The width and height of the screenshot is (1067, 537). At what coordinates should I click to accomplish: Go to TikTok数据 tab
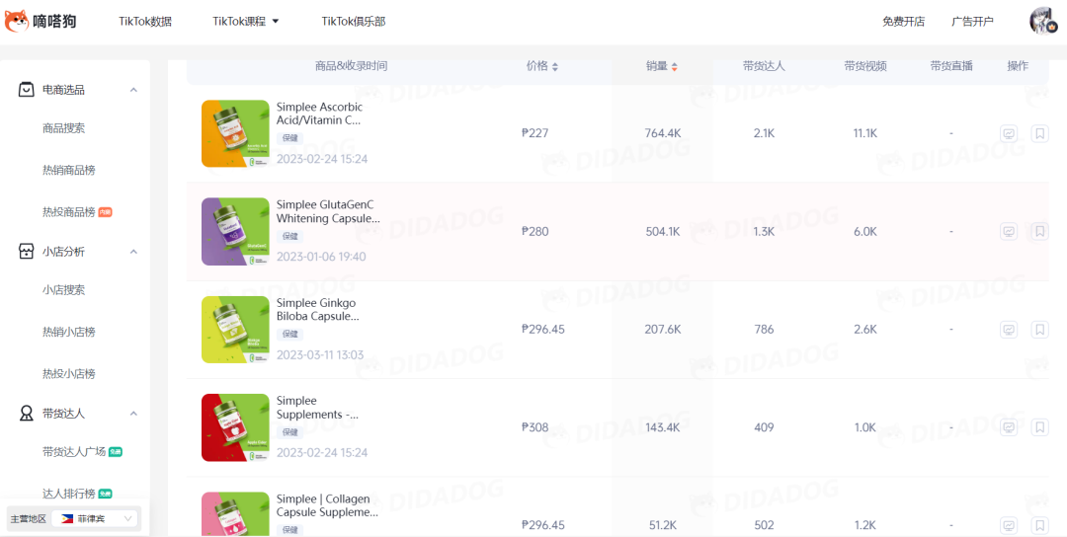click(x=145, y=21)
